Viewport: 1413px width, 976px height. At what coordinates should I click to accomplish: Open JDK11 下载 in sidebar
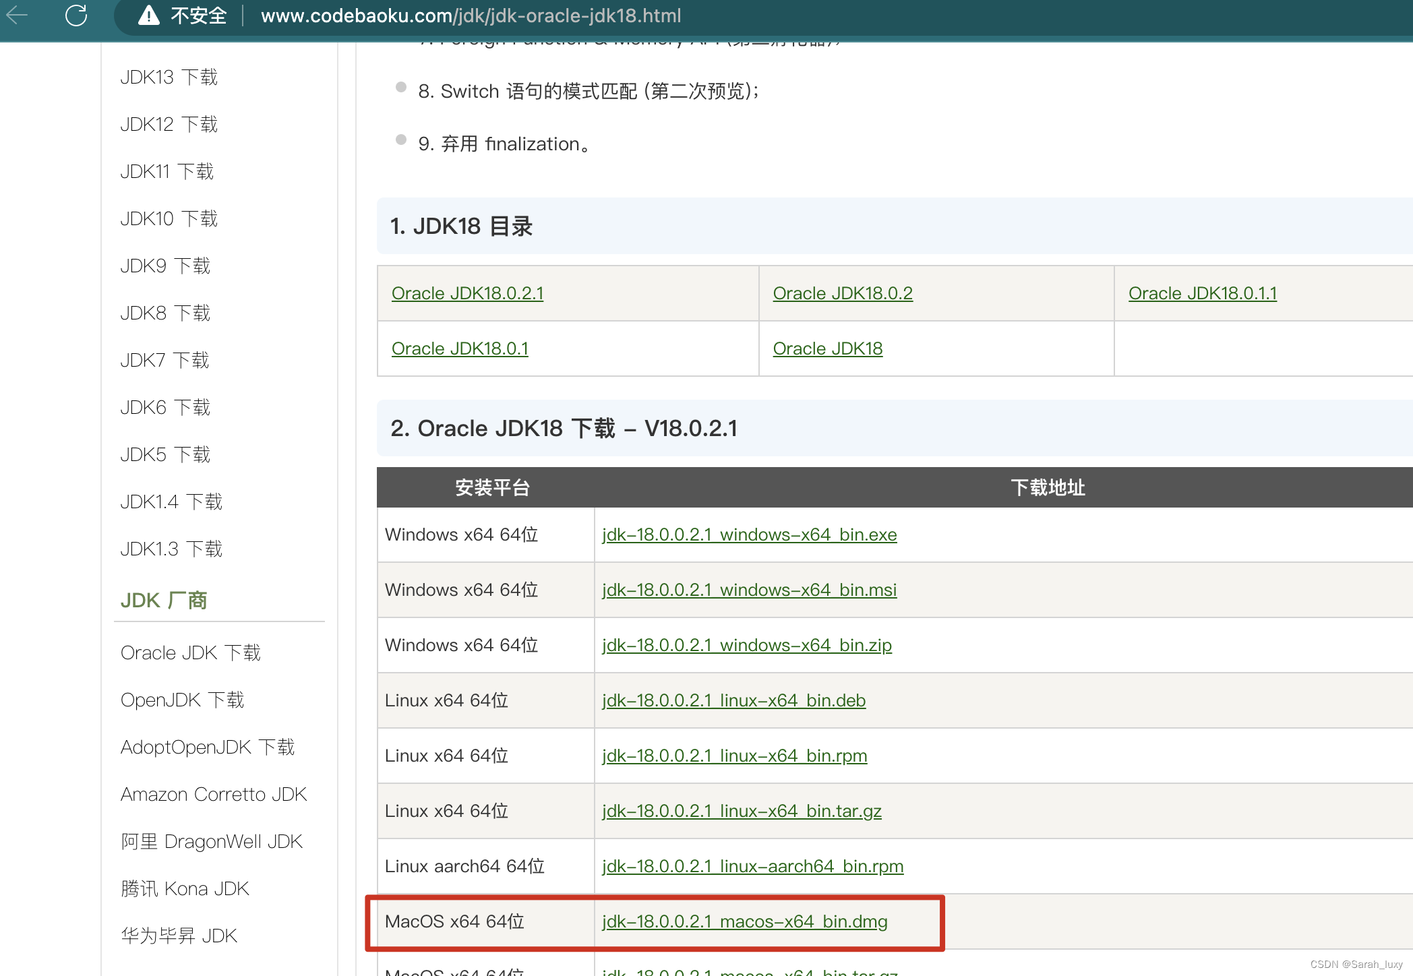tap(167, 172)
